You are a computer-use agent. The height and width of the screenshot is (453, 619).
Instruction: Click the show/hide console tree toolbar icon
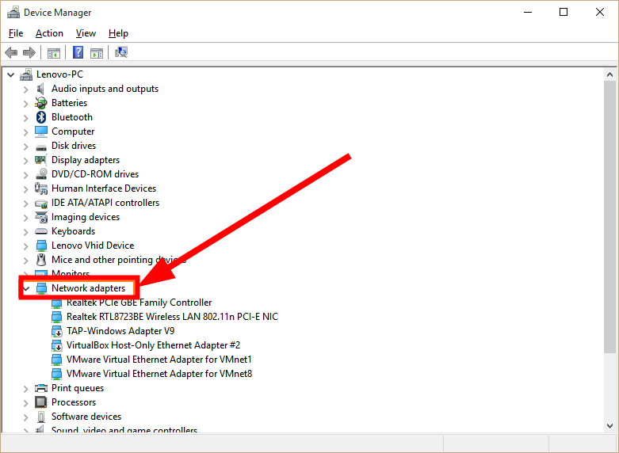tap(54, 52)
